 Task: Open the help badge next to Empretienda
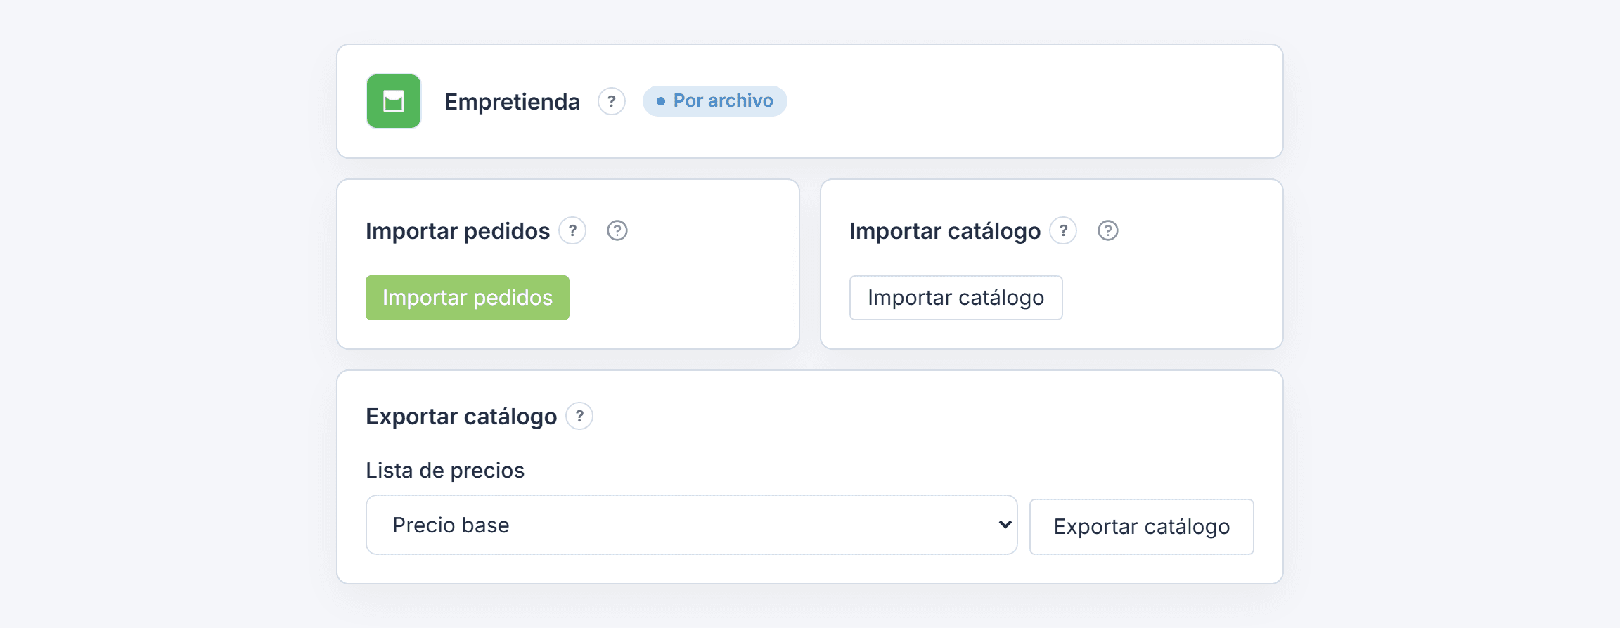(612, 101)
